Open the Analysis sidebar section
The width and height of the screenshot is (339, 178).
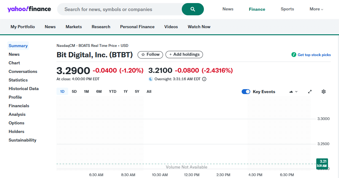coord(17,114)
